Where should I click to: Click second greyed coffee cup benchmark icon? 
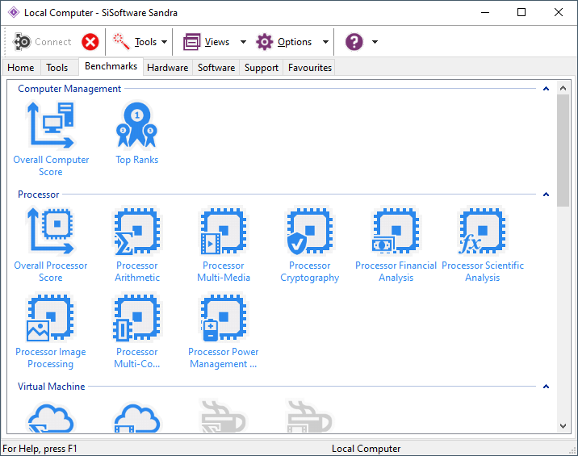pyautogui.click(x=310, y=416)
